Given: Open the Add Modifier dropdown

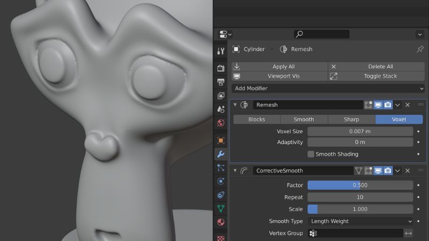Looking at the screenshot, I should click(x=328, y=88).
